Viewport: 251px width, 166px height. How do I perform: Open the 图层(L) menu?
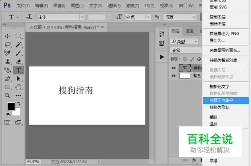coord(77,6)
